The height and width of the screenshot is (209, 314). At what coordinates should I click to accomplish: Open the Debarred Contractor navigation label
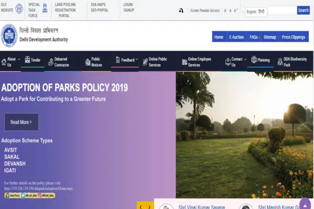tap(62, 62)
